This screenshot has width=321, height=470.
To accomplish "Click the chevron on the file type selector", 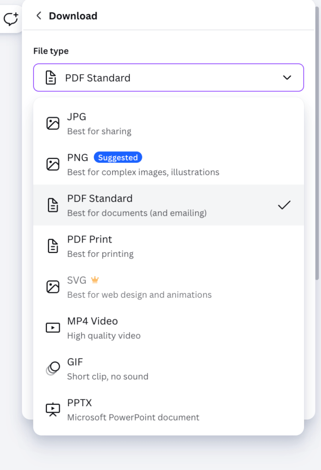I will (x=288, y=77).
